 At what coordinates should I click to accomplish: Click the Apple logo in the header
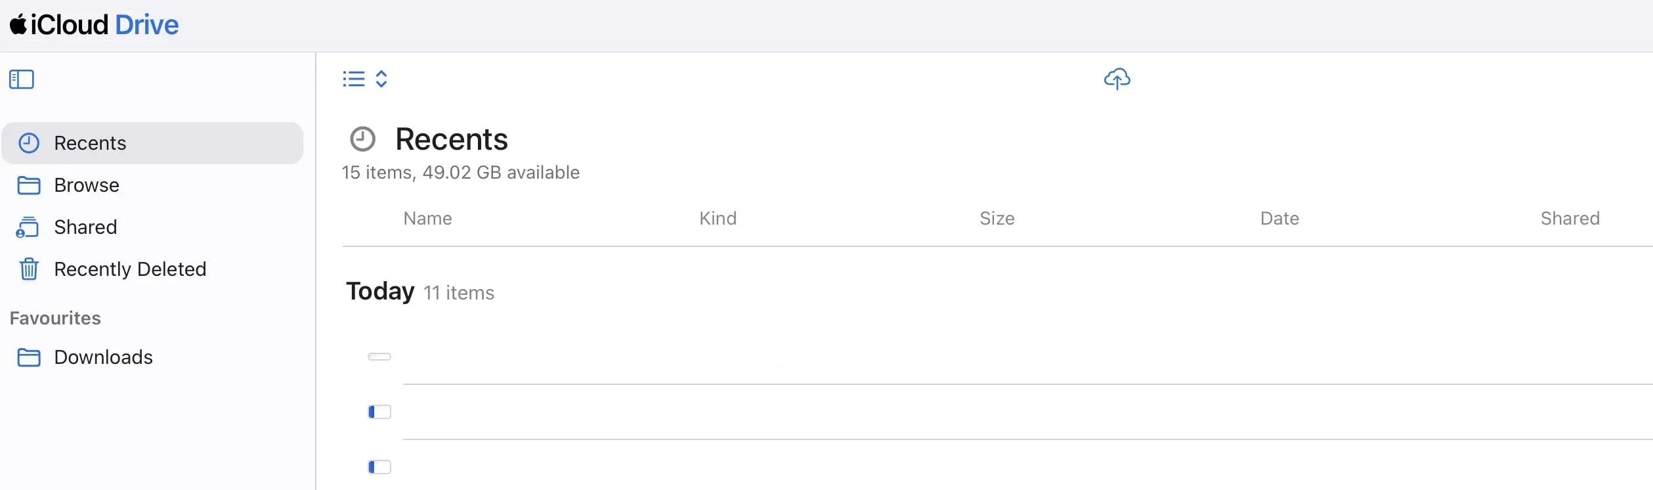(18, 24)
